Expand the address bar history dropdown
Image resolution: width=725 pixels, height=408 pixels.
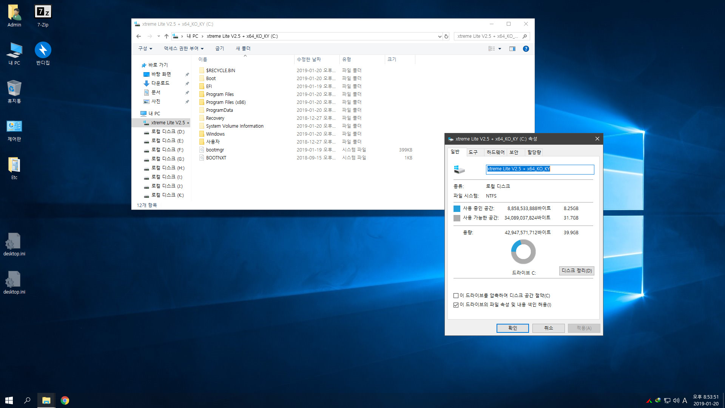[440, 36]
